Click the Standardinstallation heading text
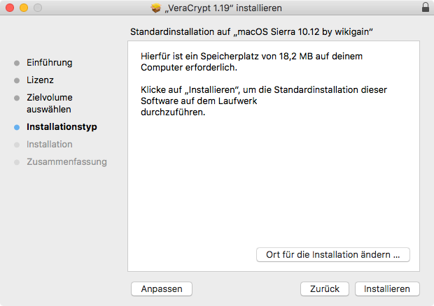 coord(251,32)
